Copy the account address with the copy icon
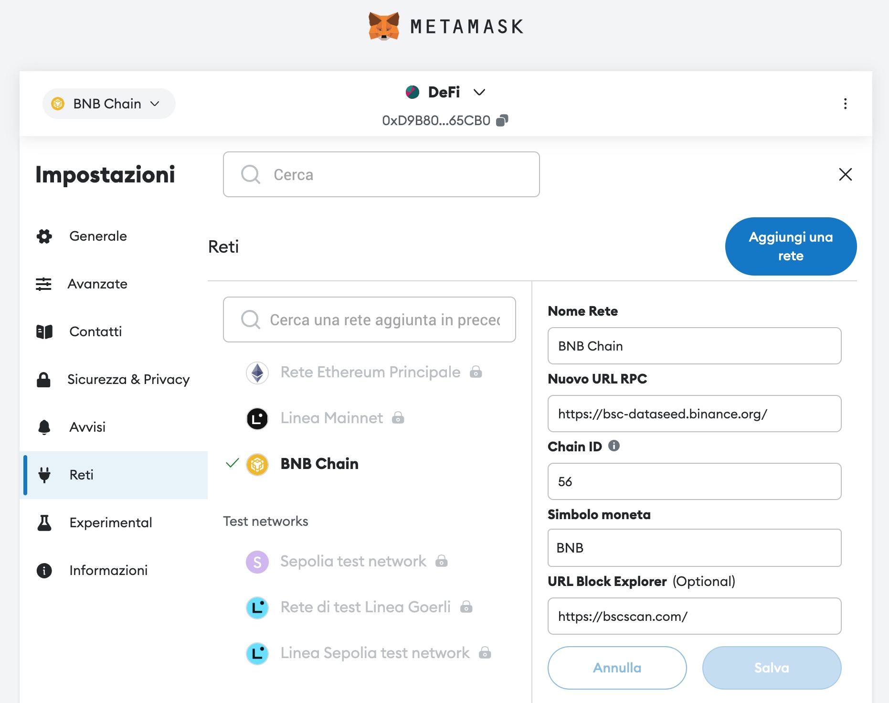The height and width of the screenshot is (703, 889). [x=502, y=120]
